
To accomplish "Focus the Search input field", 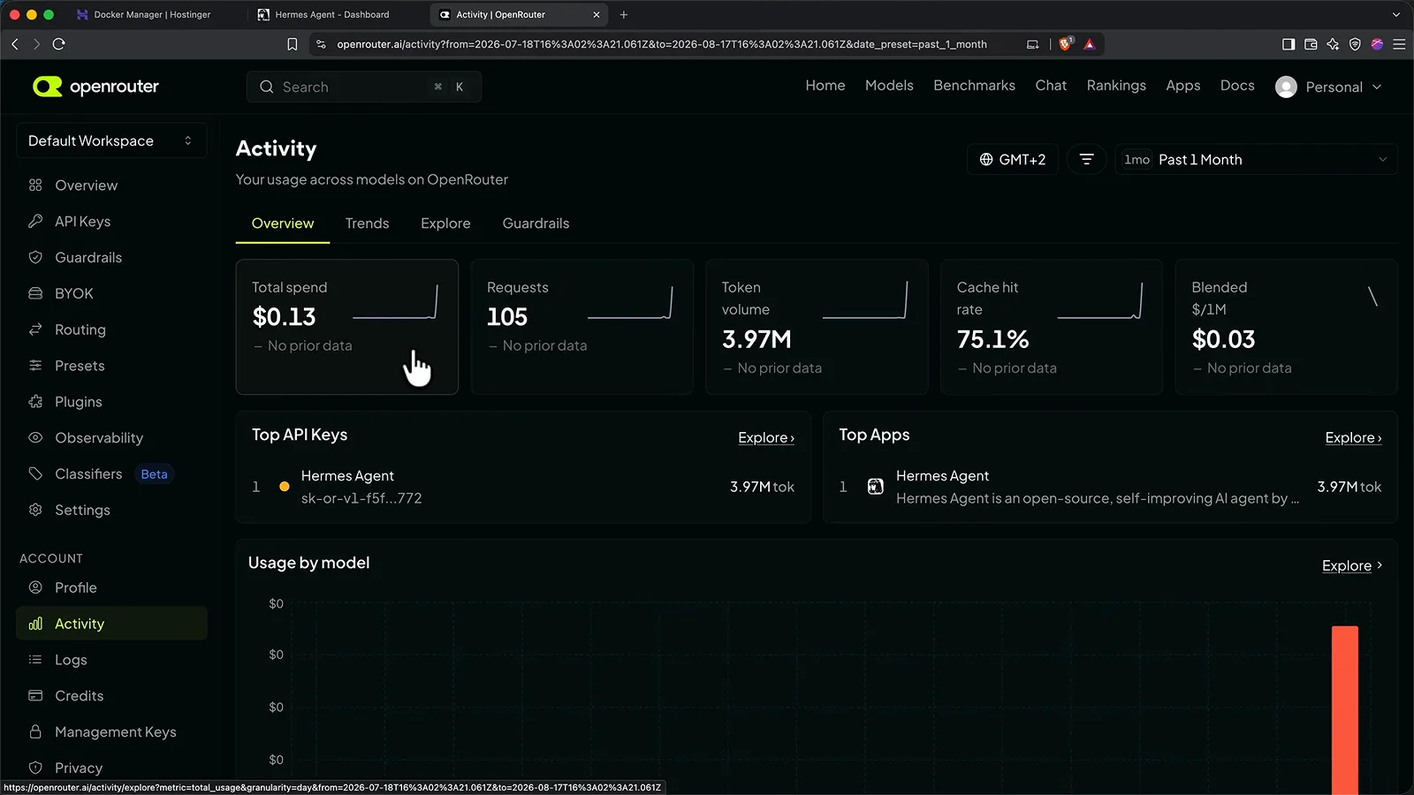I will tap(364, 87).
